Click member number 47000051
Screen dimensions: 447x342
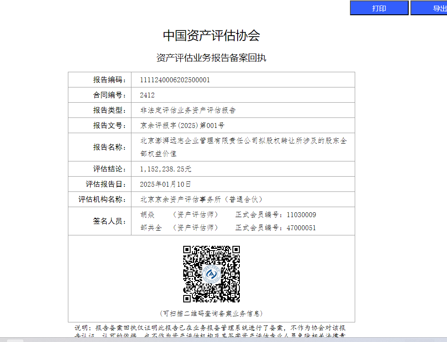(x=301, y=228)
